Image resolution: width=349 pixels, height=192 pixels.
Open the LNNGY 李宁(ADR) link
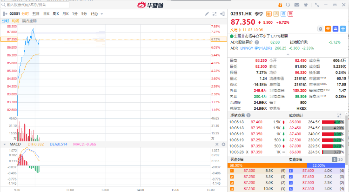coord(254,47)
